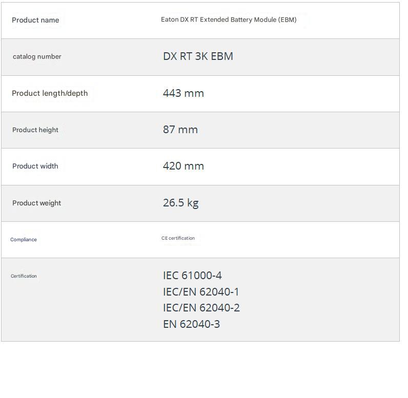408x398 pixels.
Task: Click the 'Certification' row label
Action: click(24, 276)
